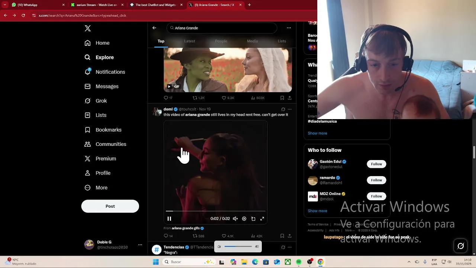Open Grok in the sidebar

point(96,101)
